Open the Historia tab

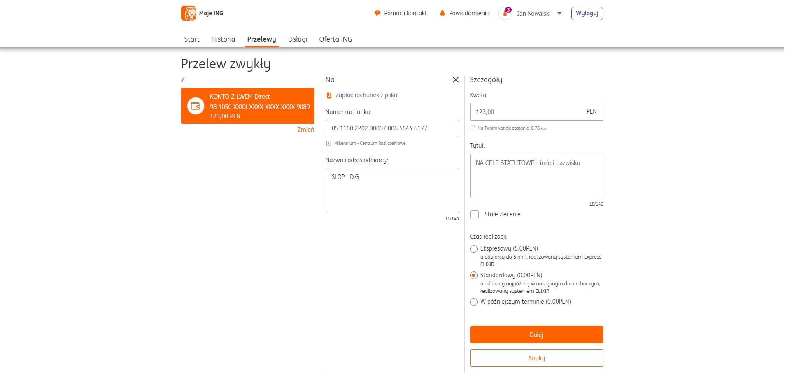tap(223, 39)
